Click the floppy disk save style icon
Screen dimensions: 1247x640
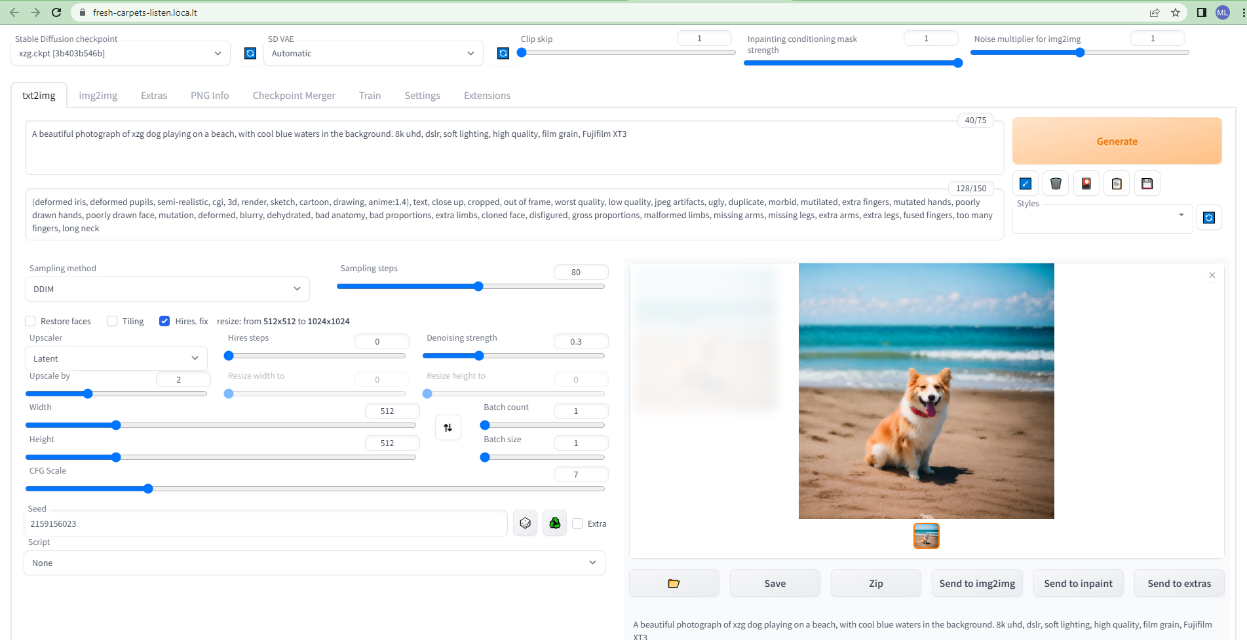(x=1147, y=184)
